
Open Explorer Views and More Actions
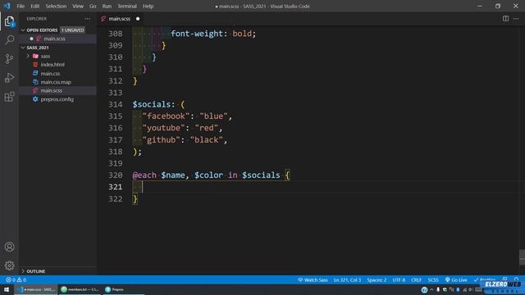[88, 19]
